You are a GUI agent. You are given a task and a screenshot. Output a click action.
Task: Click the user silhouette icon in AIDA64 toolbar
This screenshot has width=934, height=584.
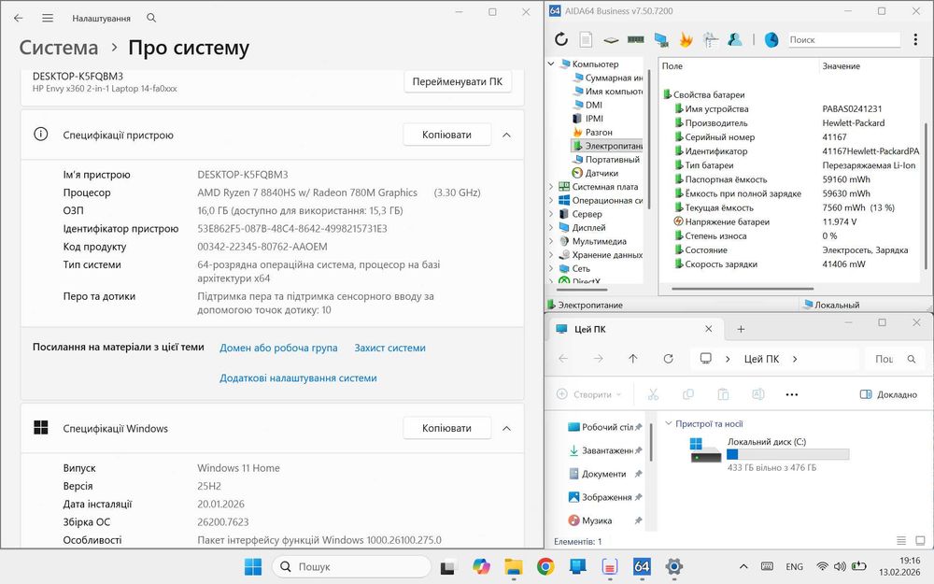[x=735, y=39]
